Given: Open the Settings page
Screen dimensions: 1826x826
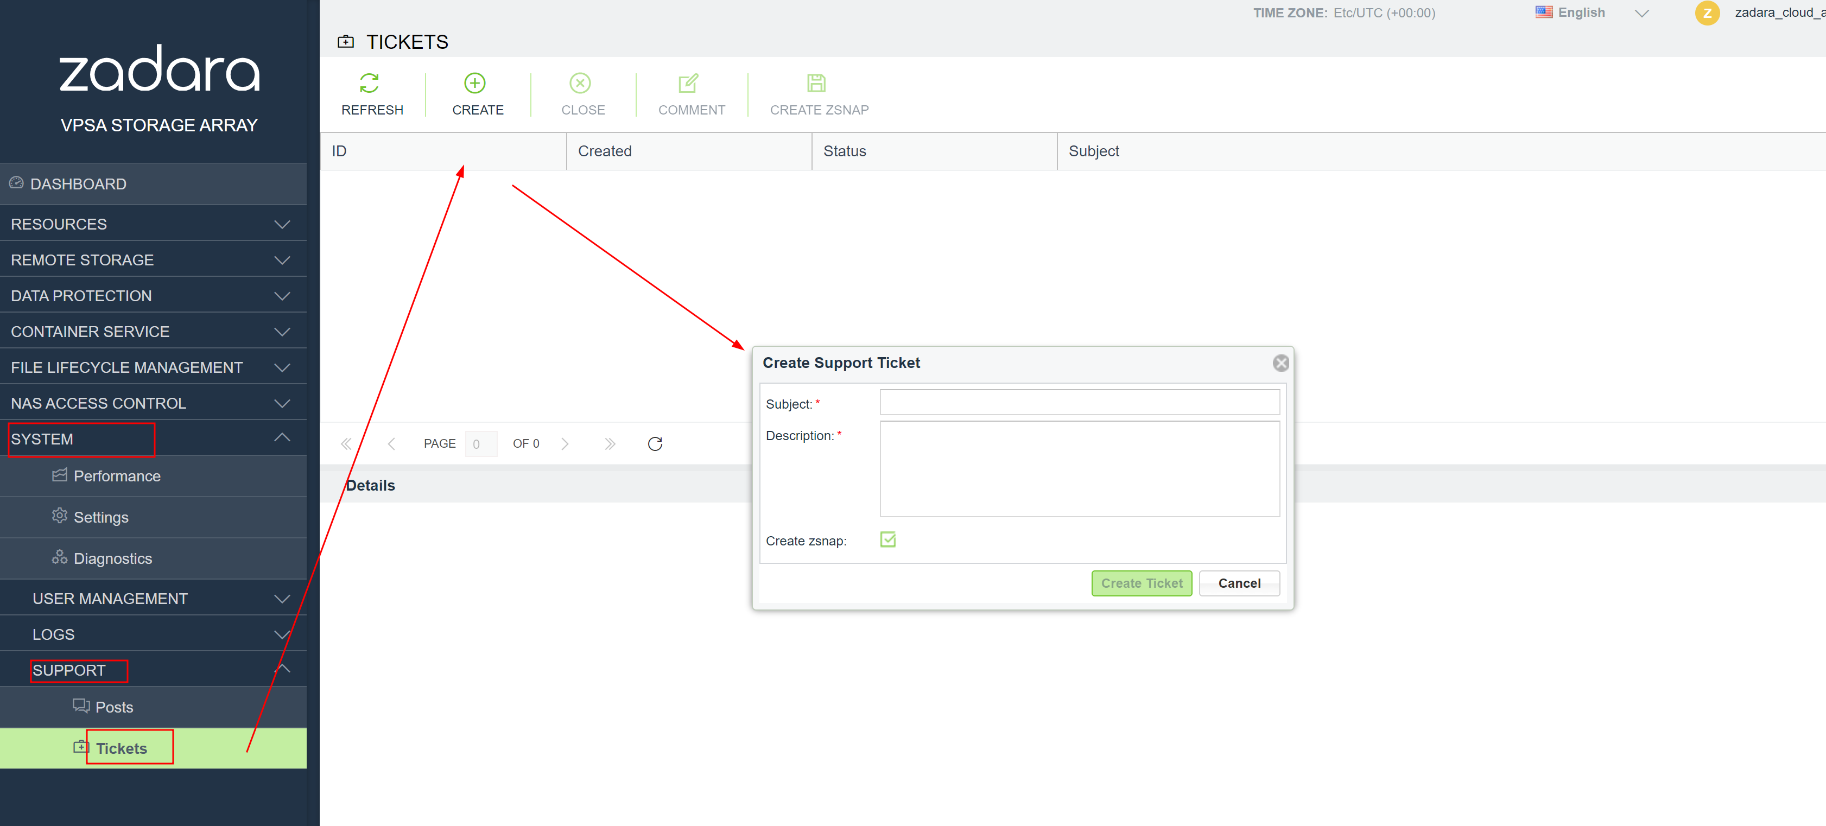Looking at the screenshot, I should [x=153, y=517].
